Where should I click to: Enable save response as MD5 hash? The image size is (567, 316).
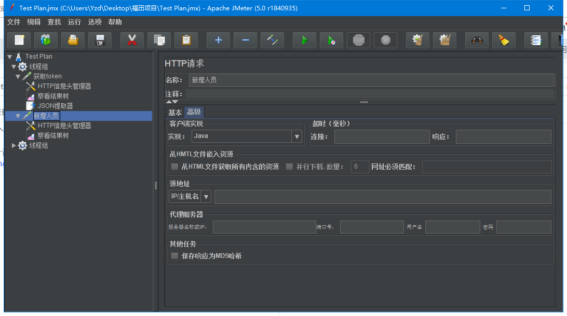[174, 256]
